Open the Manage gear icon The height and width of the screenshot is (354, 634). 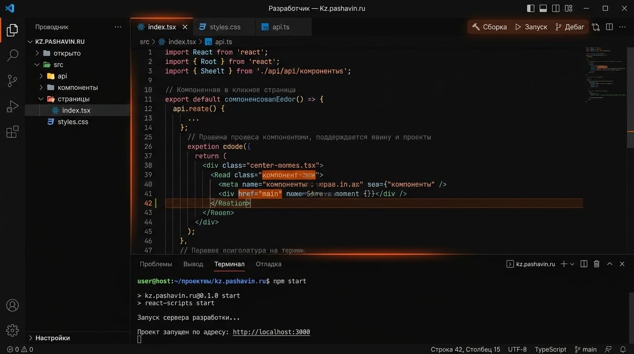pos(12,330)
